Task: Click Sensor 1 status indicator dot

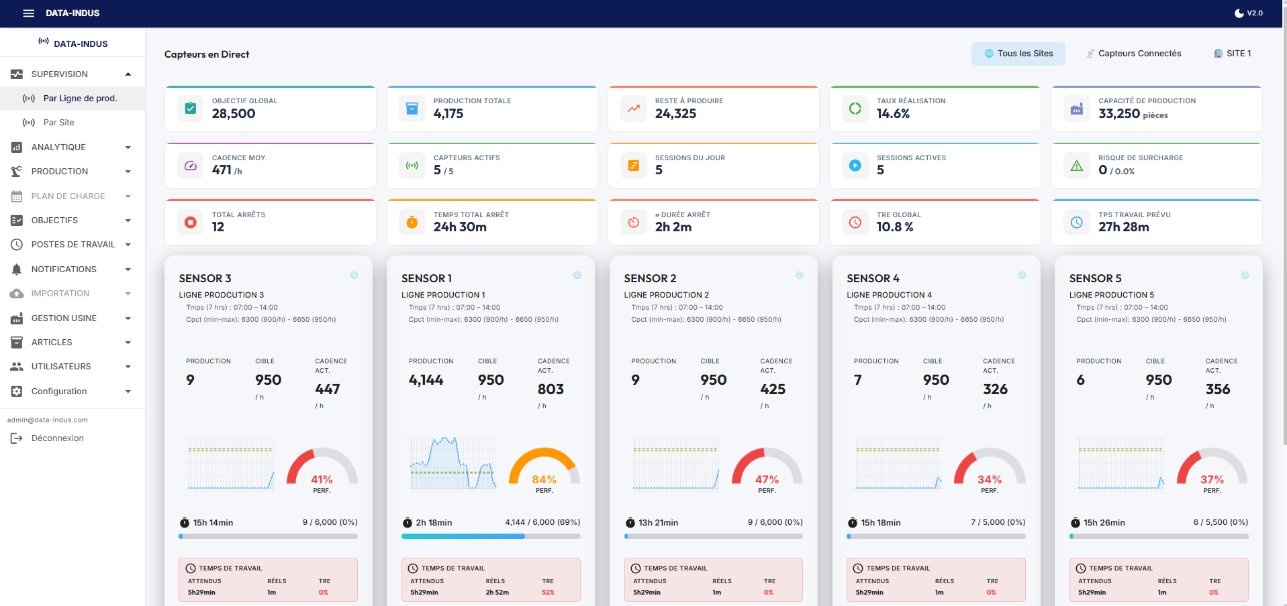Action: pos(577,275)
